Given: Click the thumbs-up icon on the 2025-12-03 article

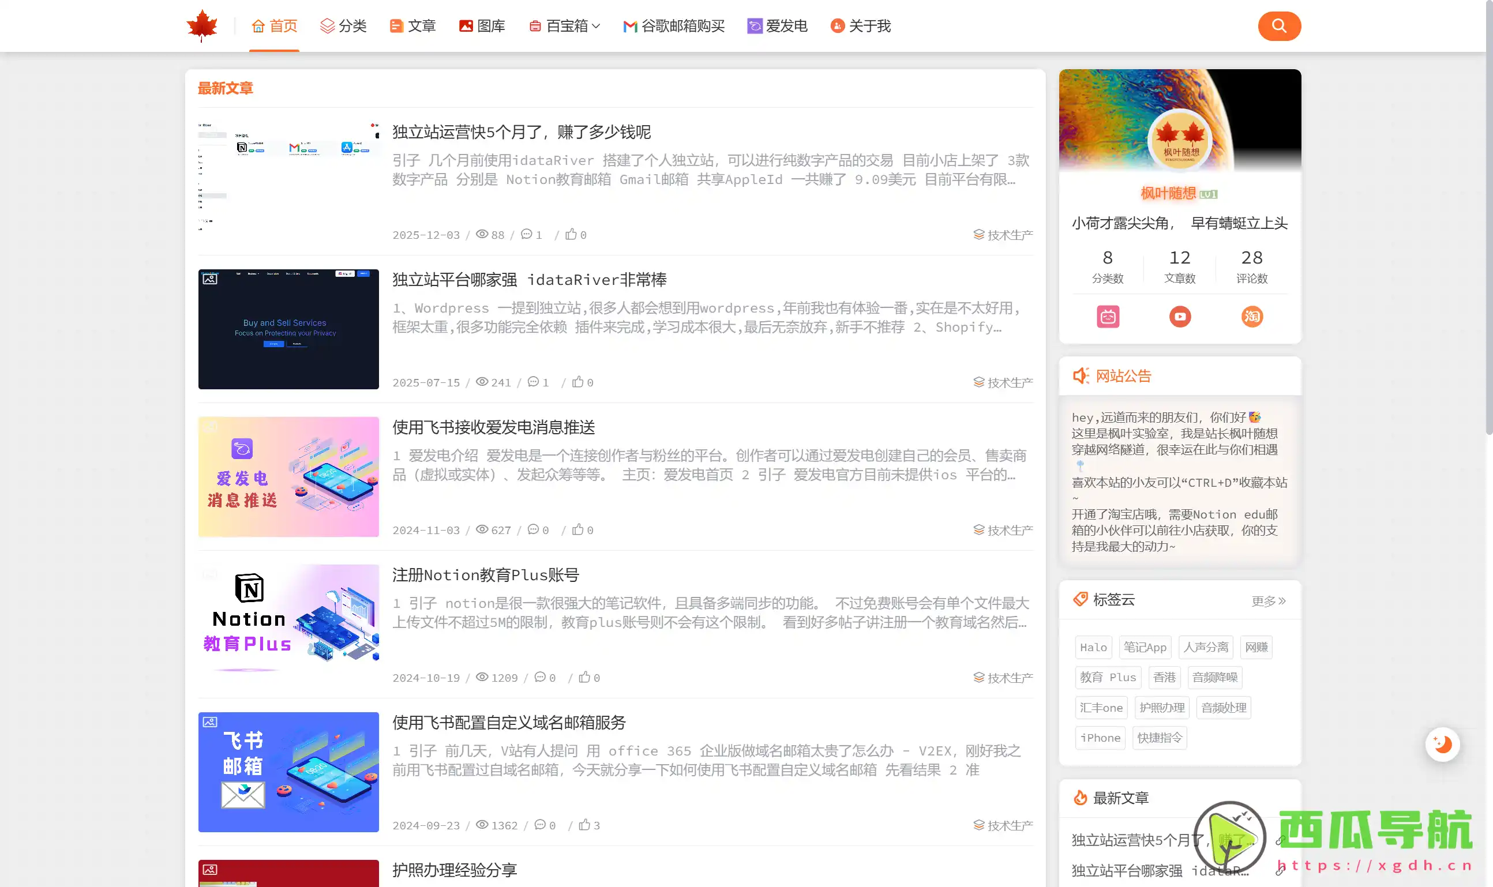Looking at the screenshot, I should coord(571,234).
